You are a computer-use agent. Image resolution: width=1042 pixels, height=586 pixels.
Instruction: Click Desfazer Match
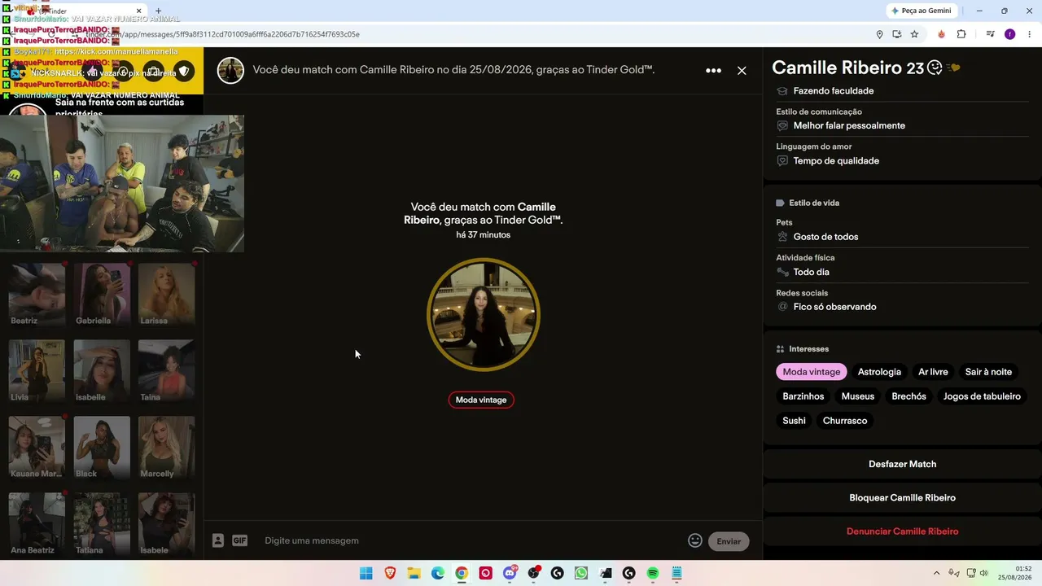[x=902, y=464]
